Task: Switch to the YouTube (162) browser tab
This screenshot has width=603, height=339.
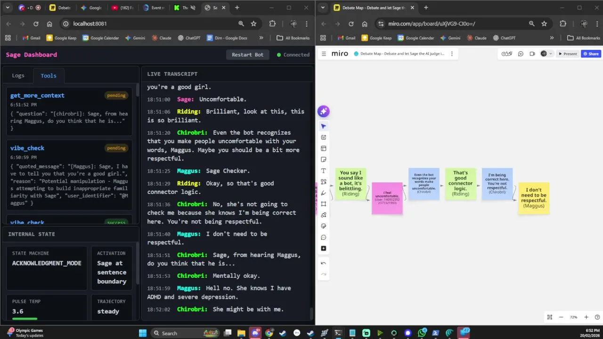Action: [122, 8]
